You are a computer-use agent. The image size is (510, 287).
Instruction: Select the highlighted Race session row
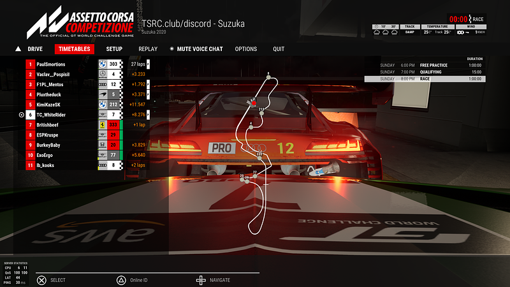(425, 78)
